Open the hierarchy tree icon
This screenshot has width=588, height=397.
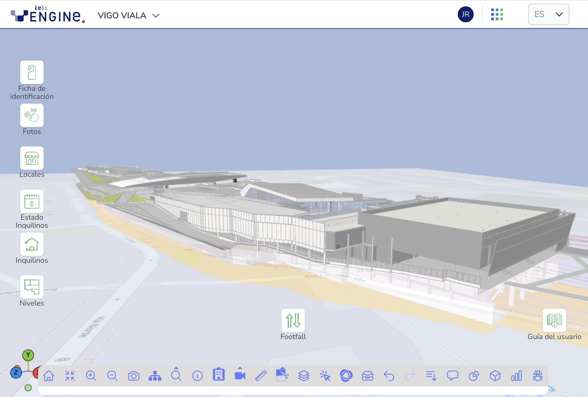tap(155, 376)
